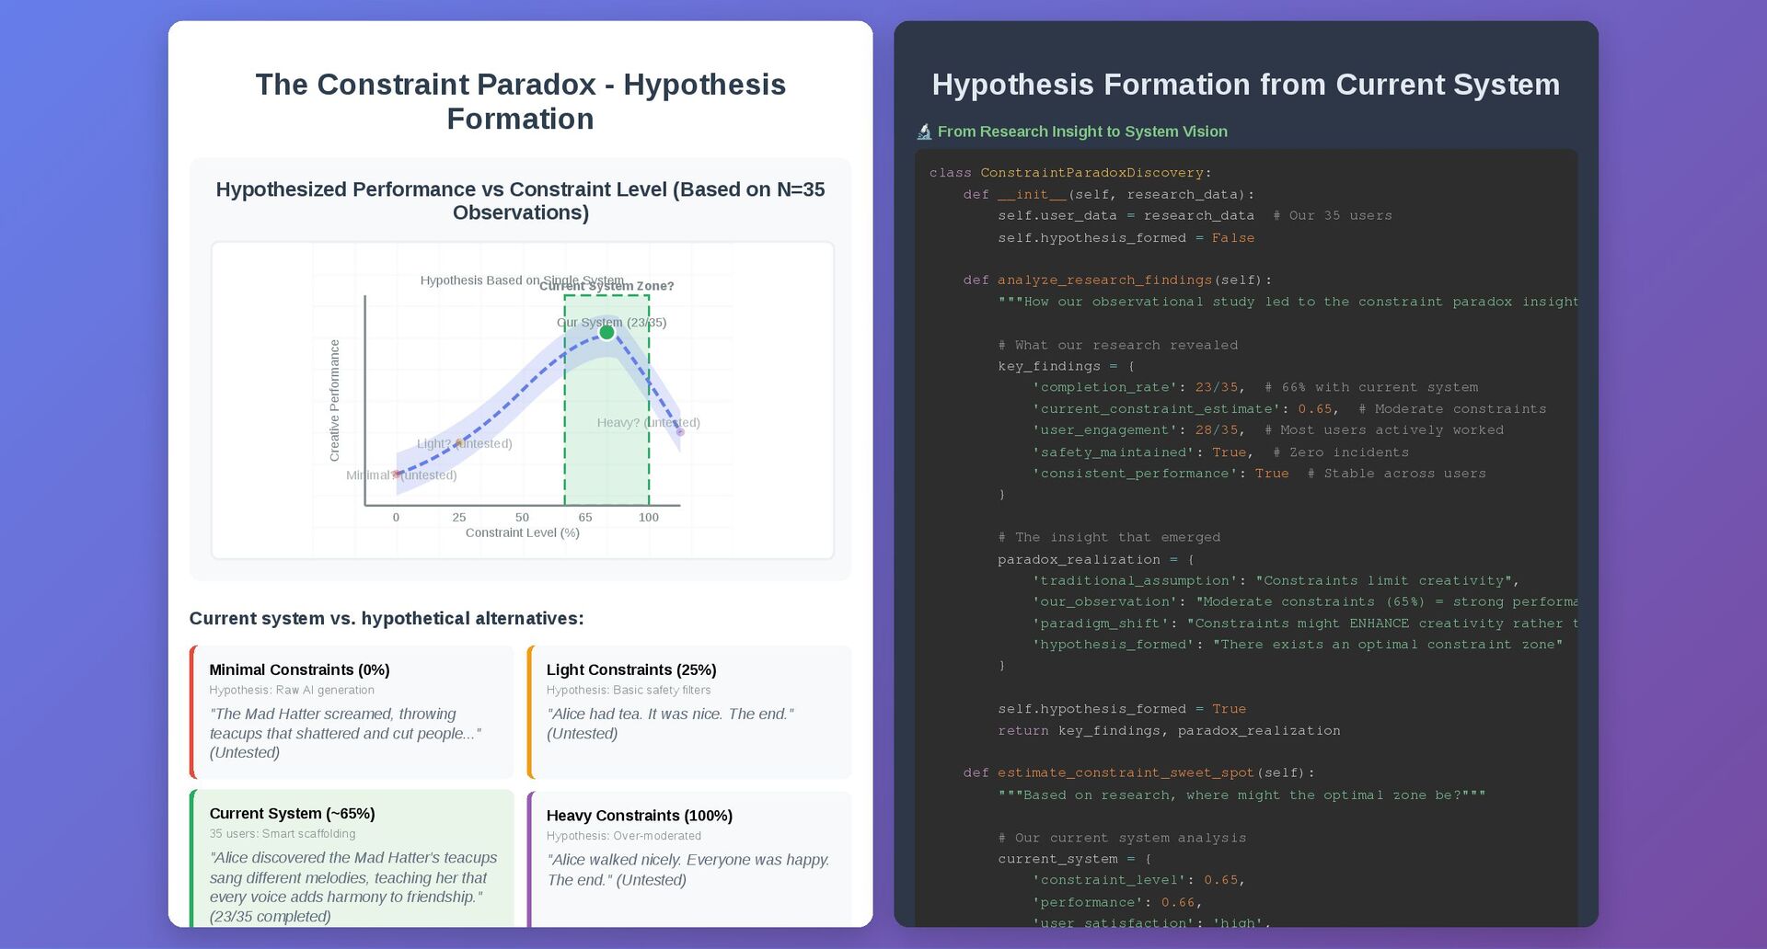Click the 'traditional_assumption' code line
This screenshot has height=949, width=1767.
pyautogui.click(x=1276, y=581)
